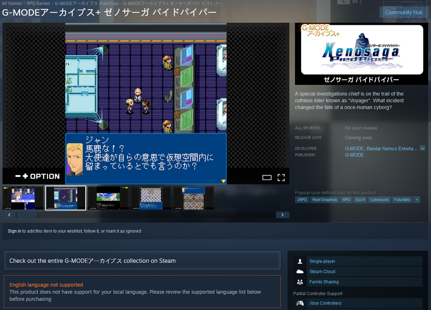Go to All Games breadcrumb
The width and height of the screenshot is (431, 310).
(12, 4)
